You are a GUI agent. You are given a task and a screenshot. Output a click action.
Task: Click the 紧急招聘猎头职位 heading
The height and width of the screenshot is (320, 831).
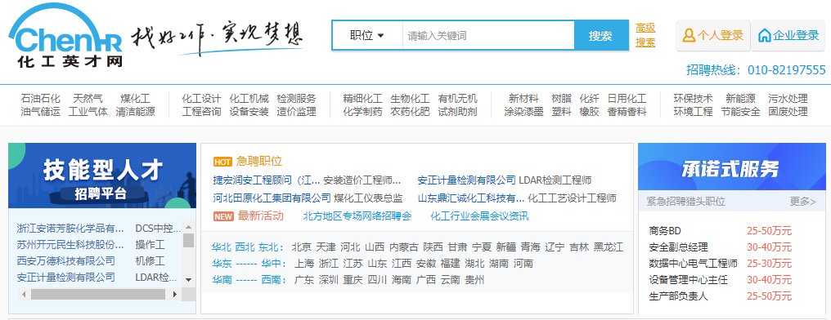685,202
